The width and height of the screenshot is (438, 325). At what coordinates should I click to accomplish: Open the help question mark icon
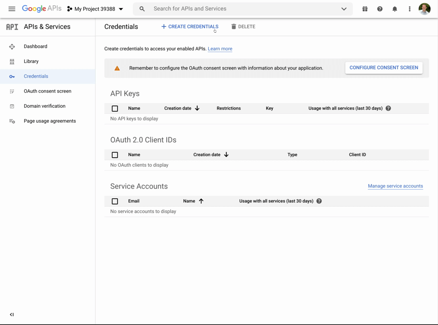coord(380,9)
